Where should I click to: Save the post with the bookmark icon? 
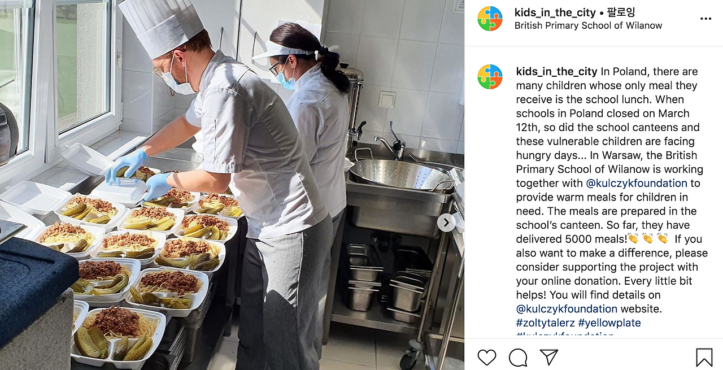[704, 357]
